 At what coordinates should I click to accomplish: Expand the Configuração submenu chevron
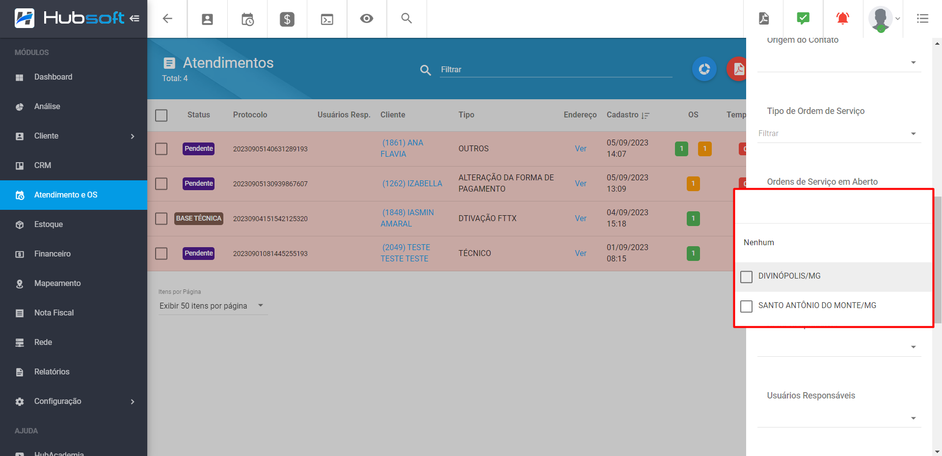133,401
